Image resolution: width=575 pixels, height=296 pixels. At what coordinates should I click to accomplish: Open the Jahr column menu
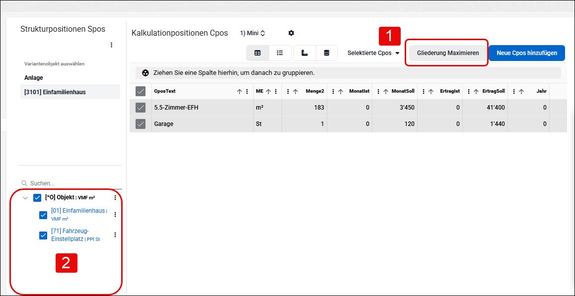pos(514,92)
